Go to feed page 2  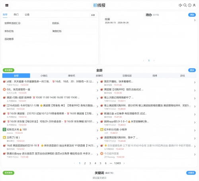point(85,163)
